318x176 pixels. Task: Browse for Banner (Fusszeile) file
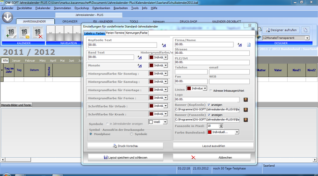click(x=246, y=120)
